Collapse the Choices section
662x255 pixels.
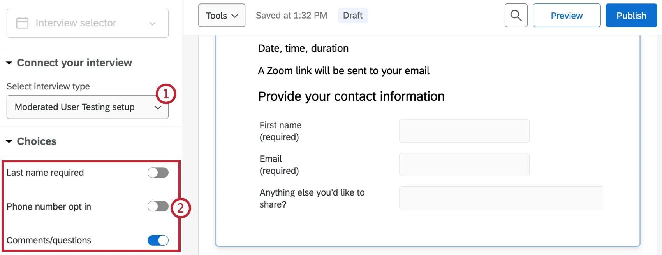pos(9,141)
